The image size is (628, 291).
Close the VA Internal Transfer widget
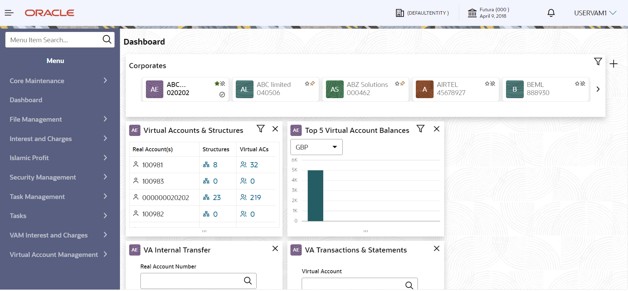coord(275,249)
